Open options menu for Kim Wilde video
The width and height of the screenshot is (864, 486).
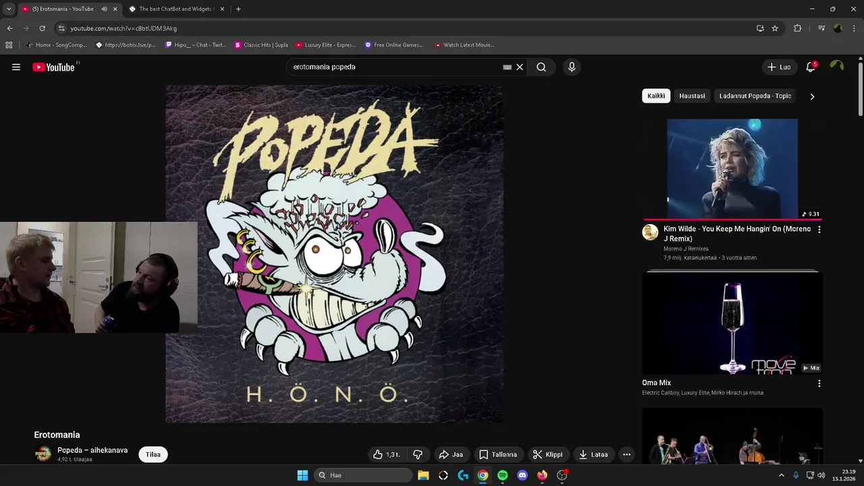(819, 230)
